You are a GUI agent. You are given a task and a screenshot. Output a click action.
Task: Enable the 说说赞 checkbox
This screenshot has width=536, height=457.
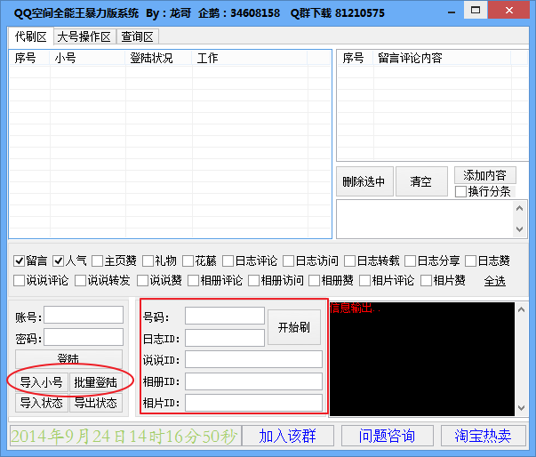click(142, 281)
